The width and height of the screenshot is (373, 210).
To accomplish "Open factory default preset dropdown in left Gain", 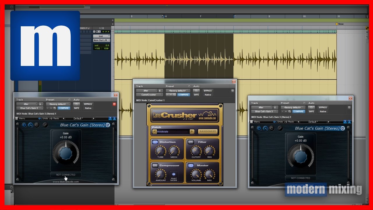I will click(58, 104).
